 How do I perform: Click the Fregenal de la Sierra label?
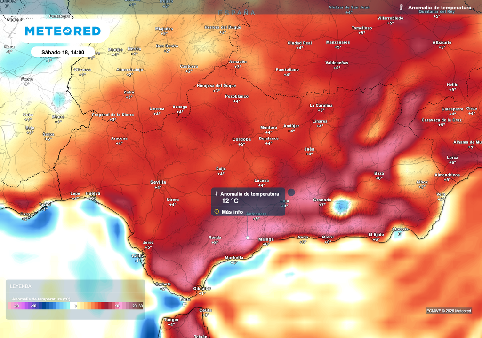(x=113, y=115)
